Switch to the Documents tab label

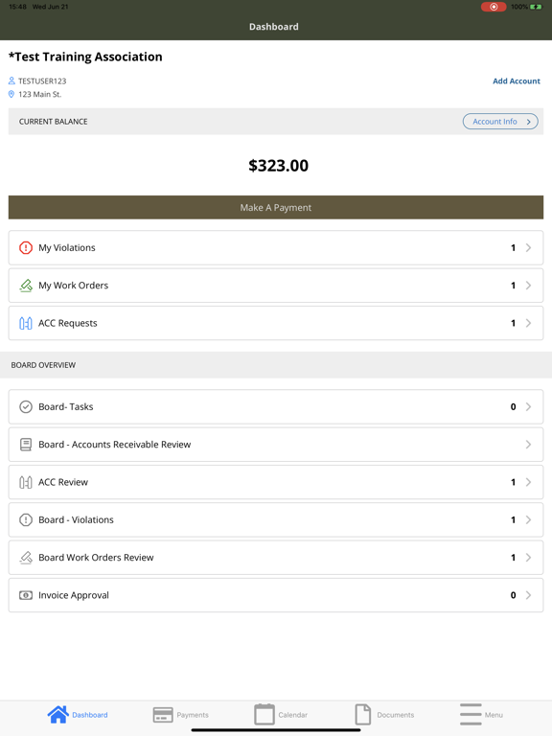coord(395,715)
